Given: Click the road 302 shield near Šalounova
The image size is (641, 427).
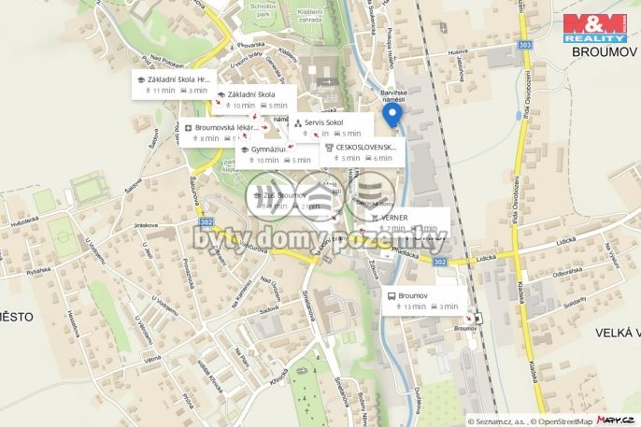Looking at the screenshot, I should (207, 221).
